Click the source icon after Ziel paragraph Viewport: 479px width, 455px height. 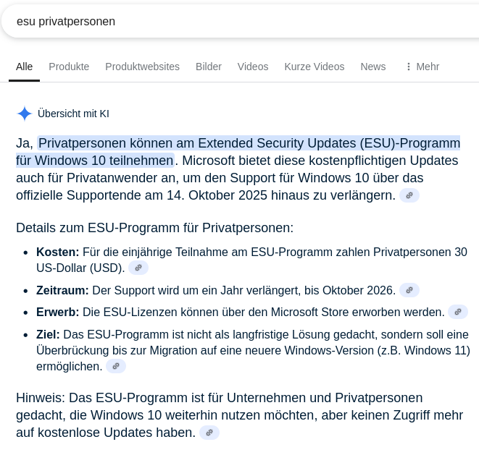[116, 366]
